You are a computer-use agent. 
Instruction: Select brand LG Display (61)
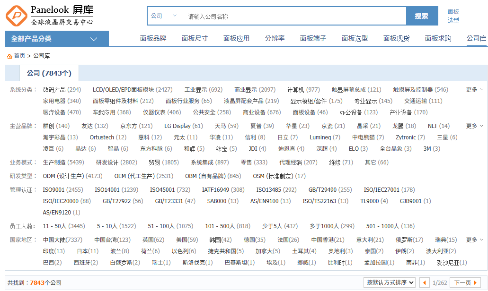coord(184,126)
